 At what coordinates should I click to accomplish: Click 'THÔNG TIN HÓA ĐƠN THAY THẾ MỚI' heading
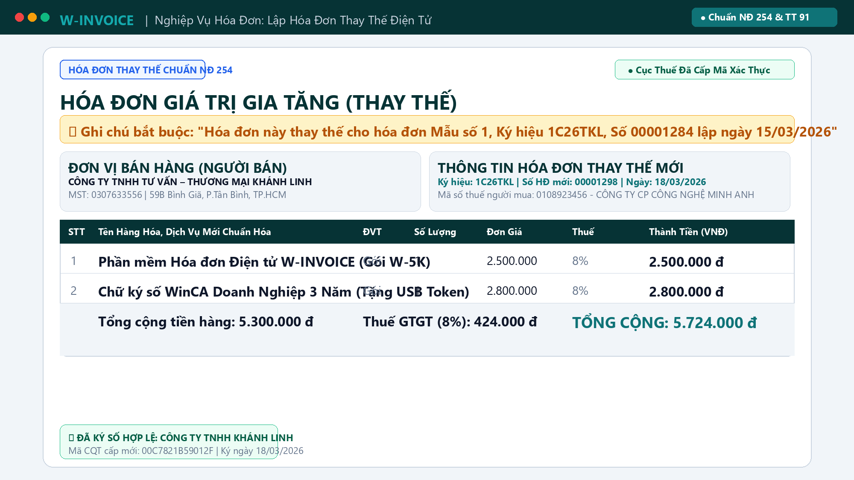tap(560, 168)
